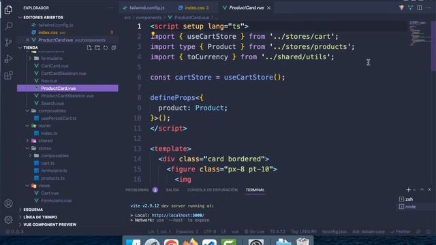
Task: Close ProductCard.vue in open editors list
Action: tap(27, 40)
